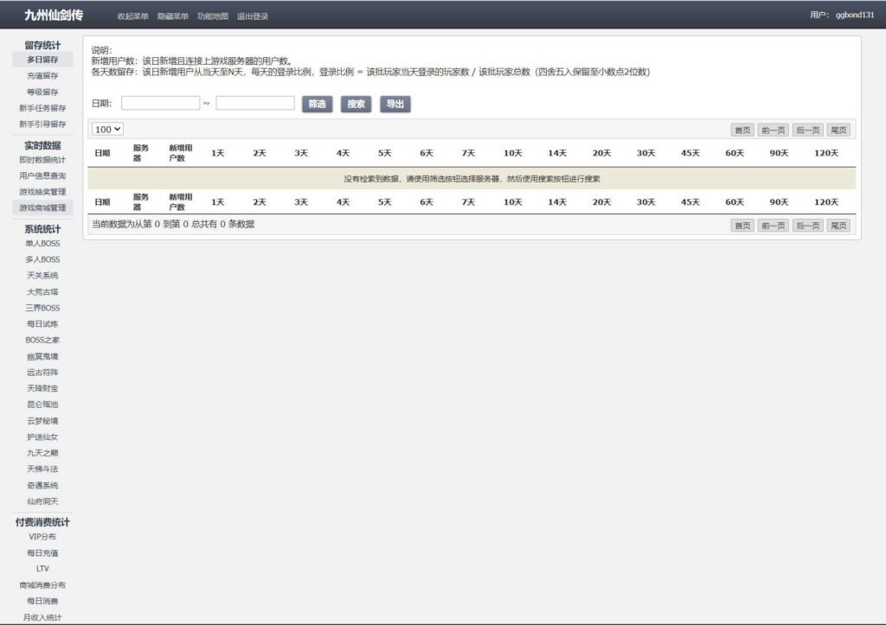Focus the start date input field
The image size is (886, 625).
pyautogui.click(x=160, y=103)
